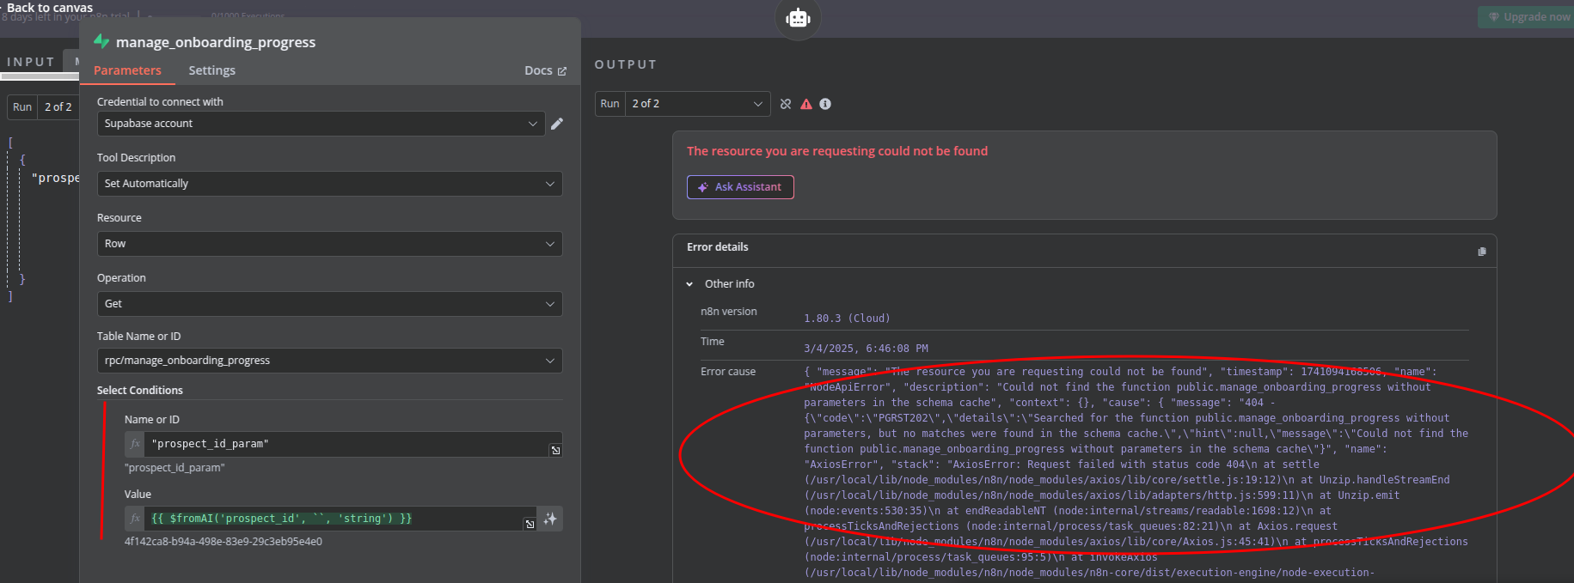Image resolution: width=1574 pixels, height=583 pixels.
Task: Click Upgrade now button
Action: pyautogui.click(x=1528, y=16)
